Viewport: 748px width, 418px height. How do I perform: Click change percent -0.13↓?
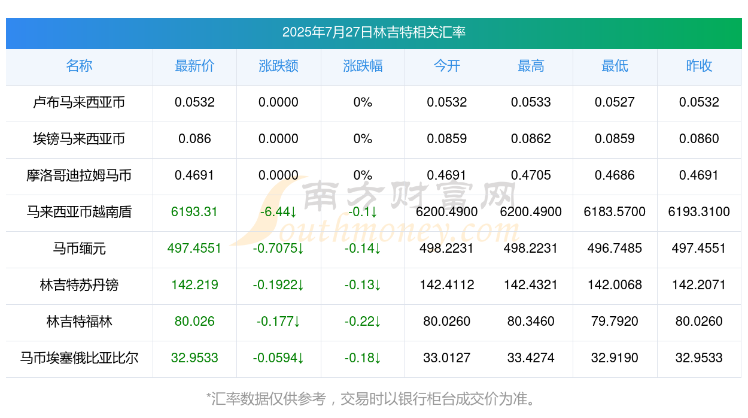tap(363, 285)
